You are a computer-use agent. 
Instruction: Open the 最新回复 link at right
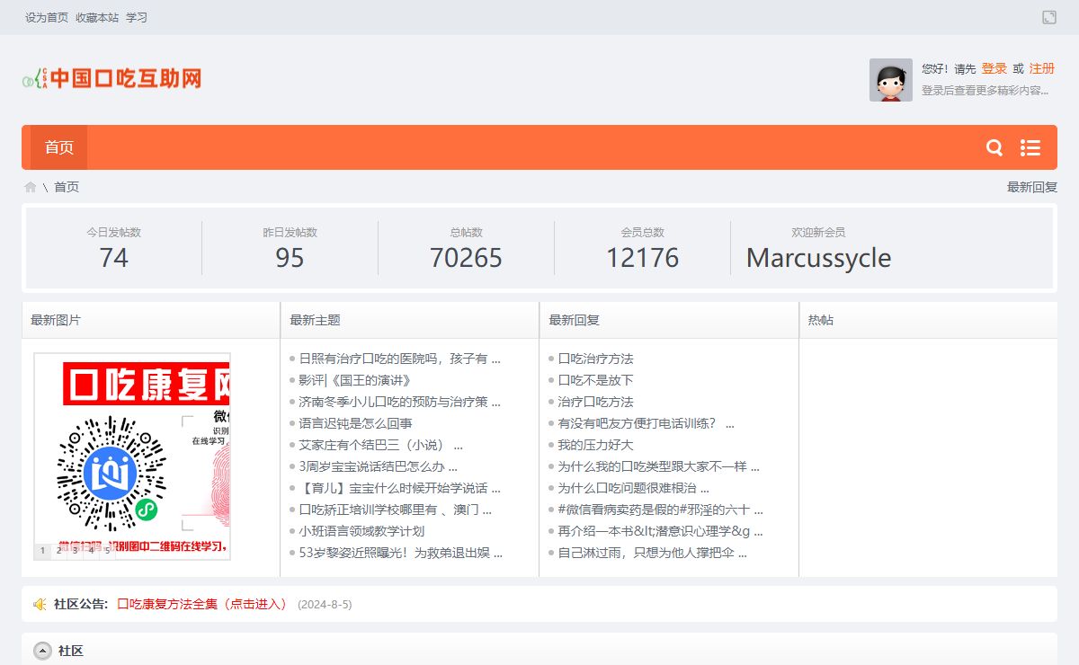point(1032,187)
